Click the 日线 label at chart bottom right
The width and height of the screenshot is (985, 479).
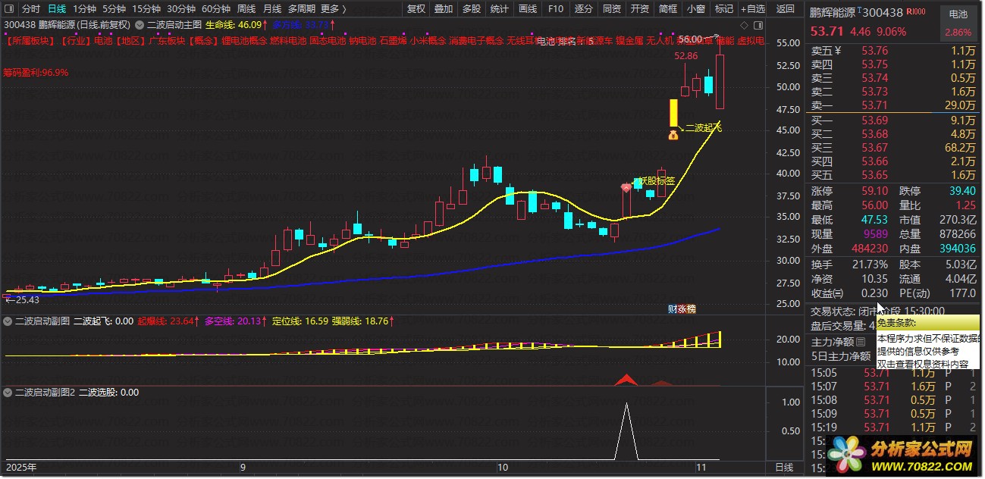click(x=784, y=468)
